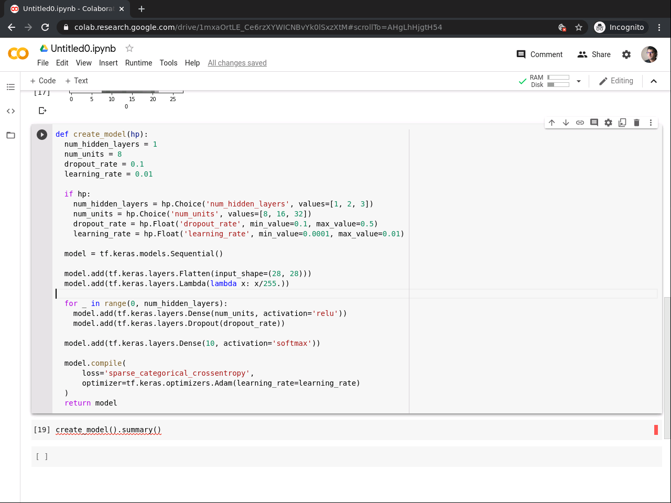Screen dimensions: 671x503
Task: Open the user account avatar
Action: 650,54
